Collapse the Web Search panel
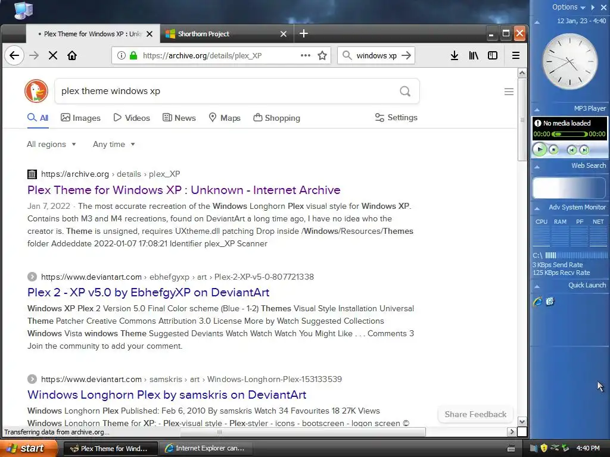 (x=537, y=167)
